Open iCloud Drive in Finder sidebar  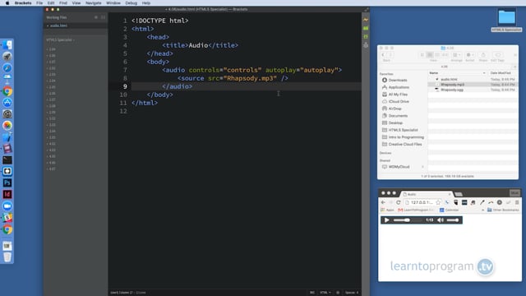point(399,101)
